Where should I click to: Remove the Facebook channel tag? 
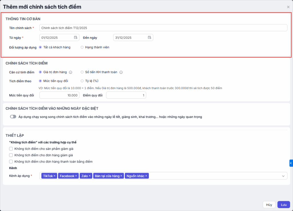click(76, 176)
